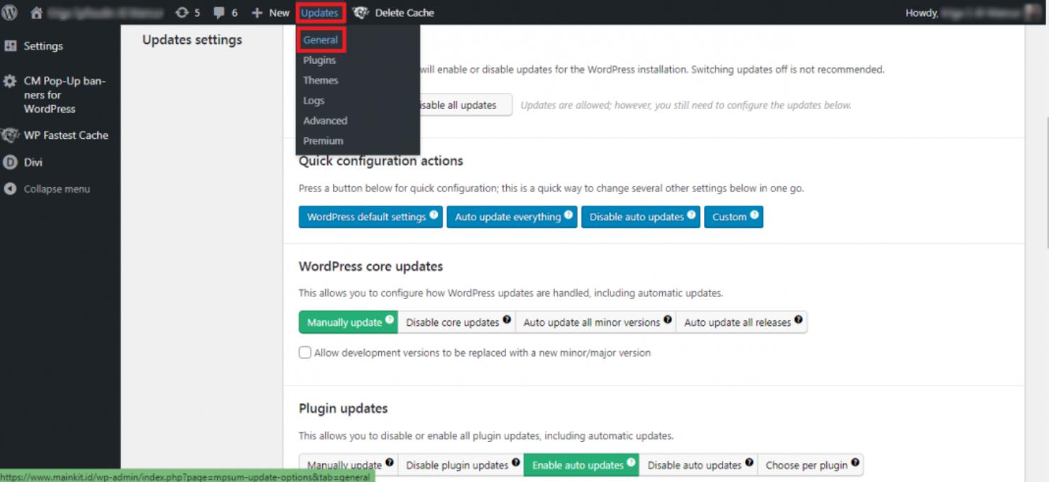
Task: Click the user avatar in the admin bar
Action: pos(1033,13)
